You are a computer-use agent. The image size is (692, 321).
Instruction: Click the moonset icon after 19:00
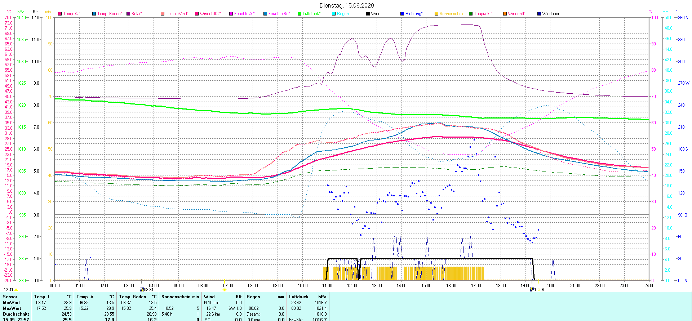tap(532, 290)
